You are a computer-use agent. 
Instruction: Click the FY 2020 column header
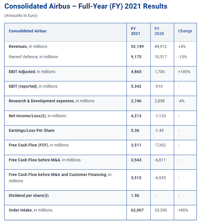pos(159,31)
